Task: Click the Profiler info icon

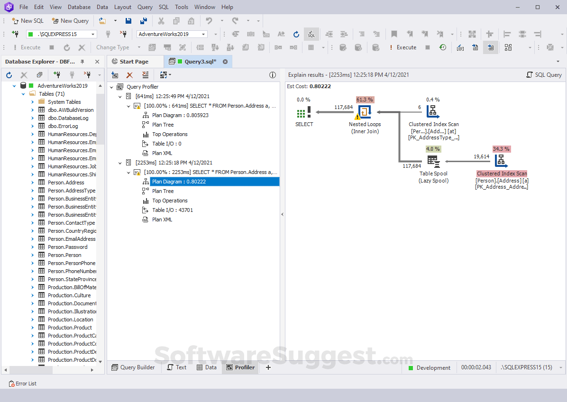Action: coord(273,75)
